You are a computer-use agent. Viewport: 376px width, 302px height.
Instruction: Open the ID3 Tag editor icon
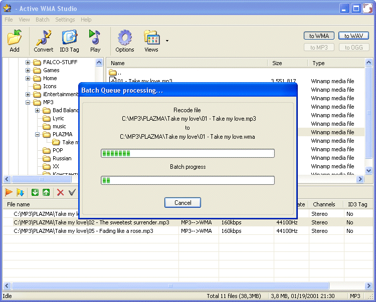tap(69, 38)
